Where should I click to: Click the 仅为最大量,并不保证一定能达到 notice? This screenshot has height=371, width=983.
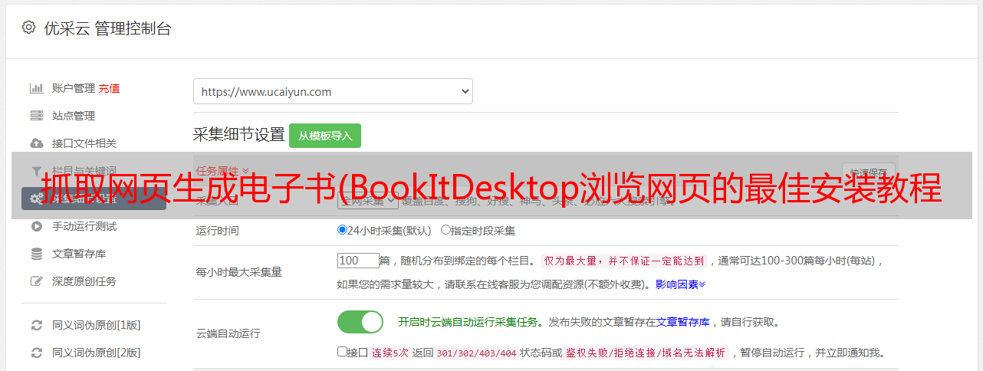625,261
